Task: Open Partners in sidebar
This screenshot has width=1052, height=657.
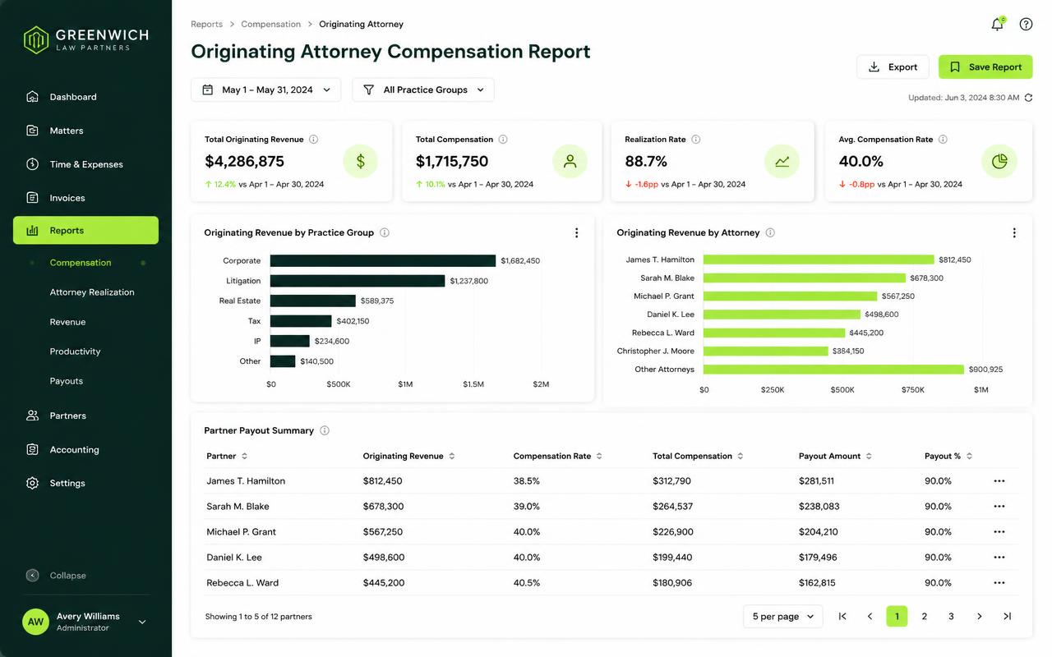Action: (x=85, y=416)
